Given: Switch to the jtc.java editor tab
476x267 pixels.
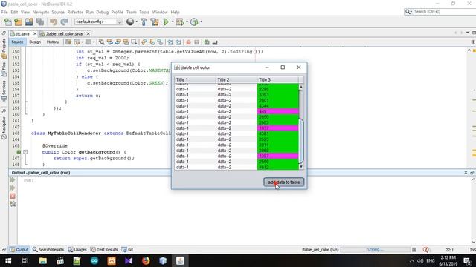Looking at the screenshot, I should pyautogui.click(x=22, y=33).
